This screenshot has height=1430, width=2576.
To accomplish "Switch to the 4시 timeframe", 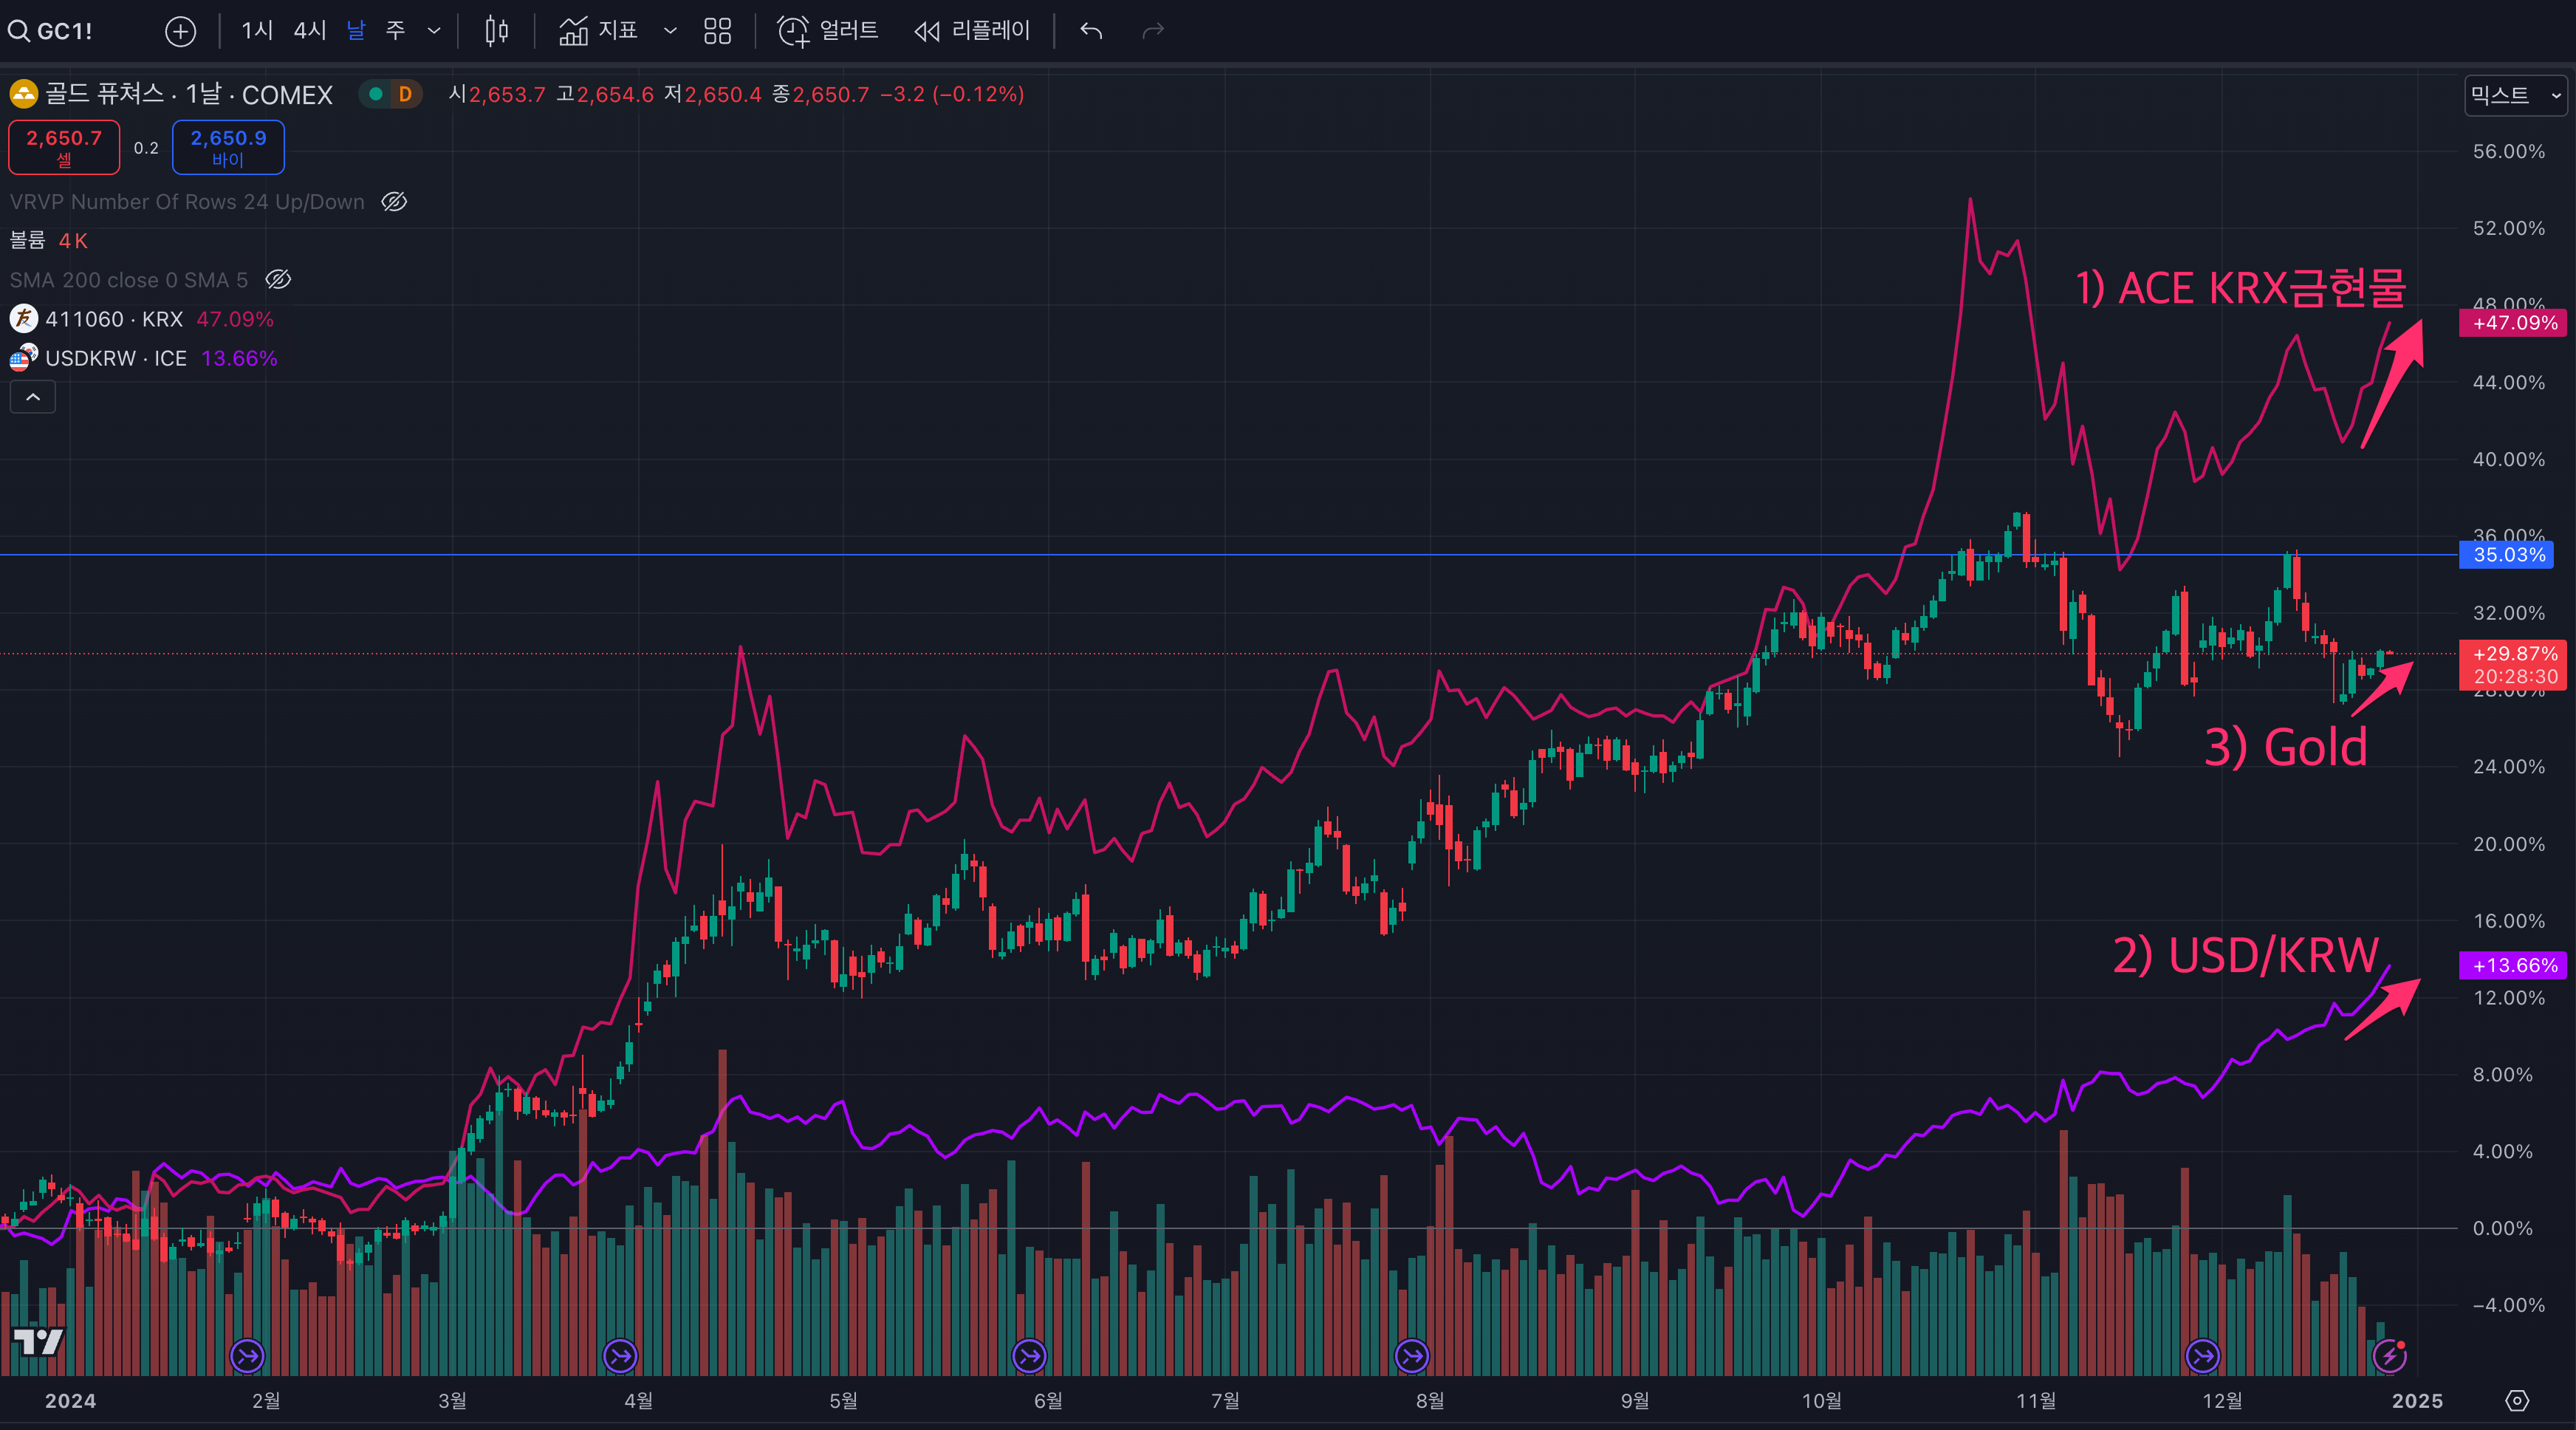I will pyautogui.click(x=310, y=31).
